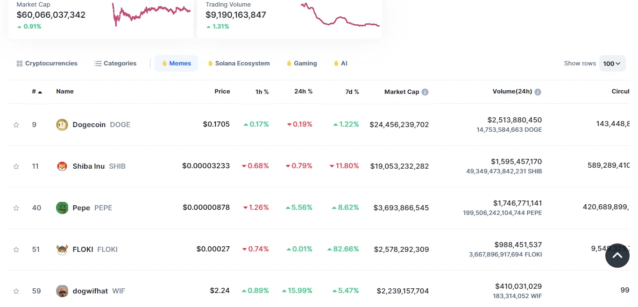Open Pepe 24h volume $1,746,771,141
This screenshot has width=638, height=307.
click(x=517, y=203)
